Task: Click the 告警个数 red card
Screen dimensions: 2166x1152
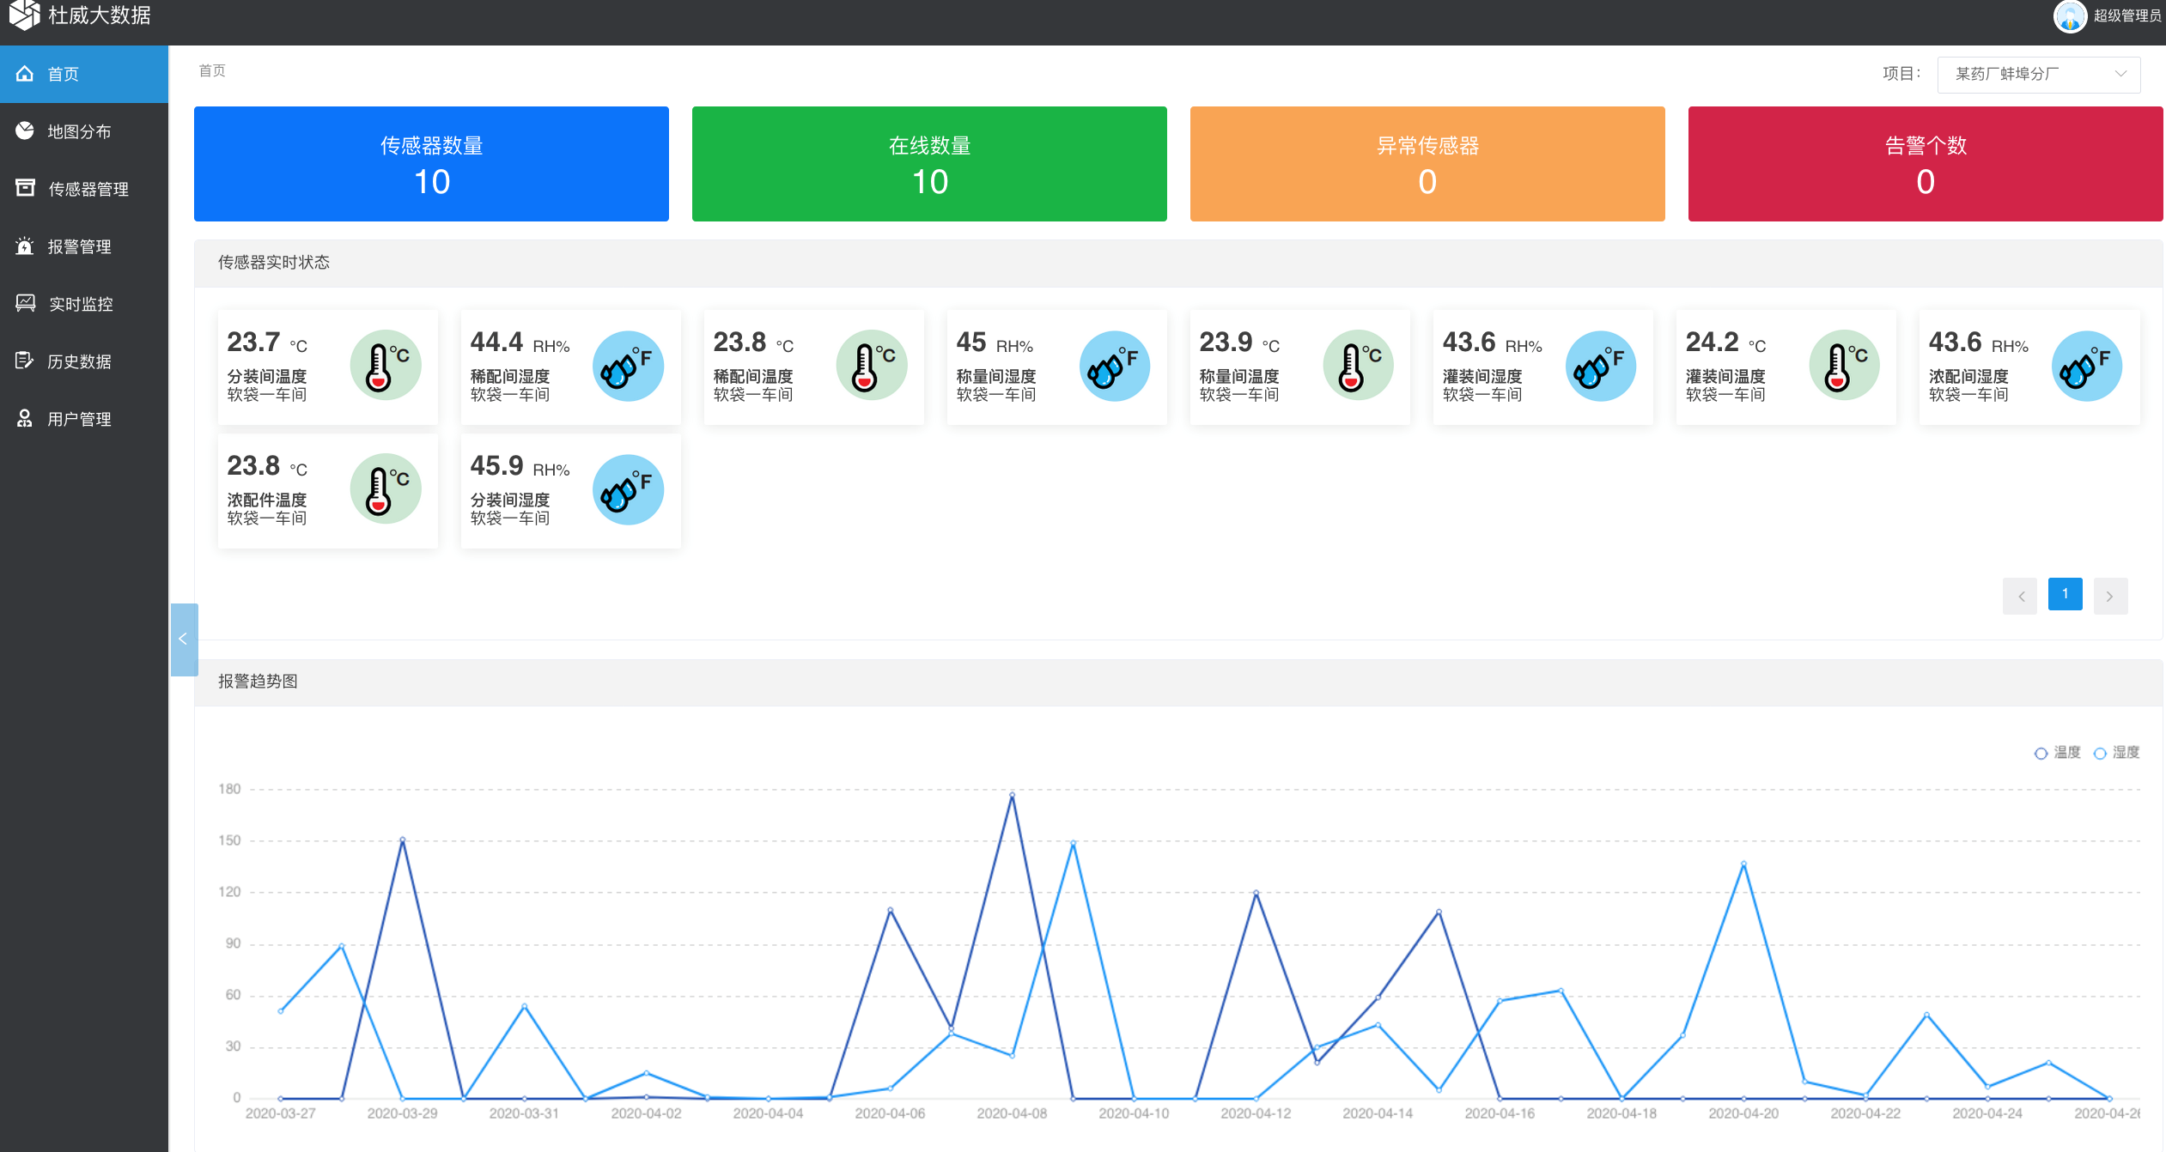Action: 1926,164
